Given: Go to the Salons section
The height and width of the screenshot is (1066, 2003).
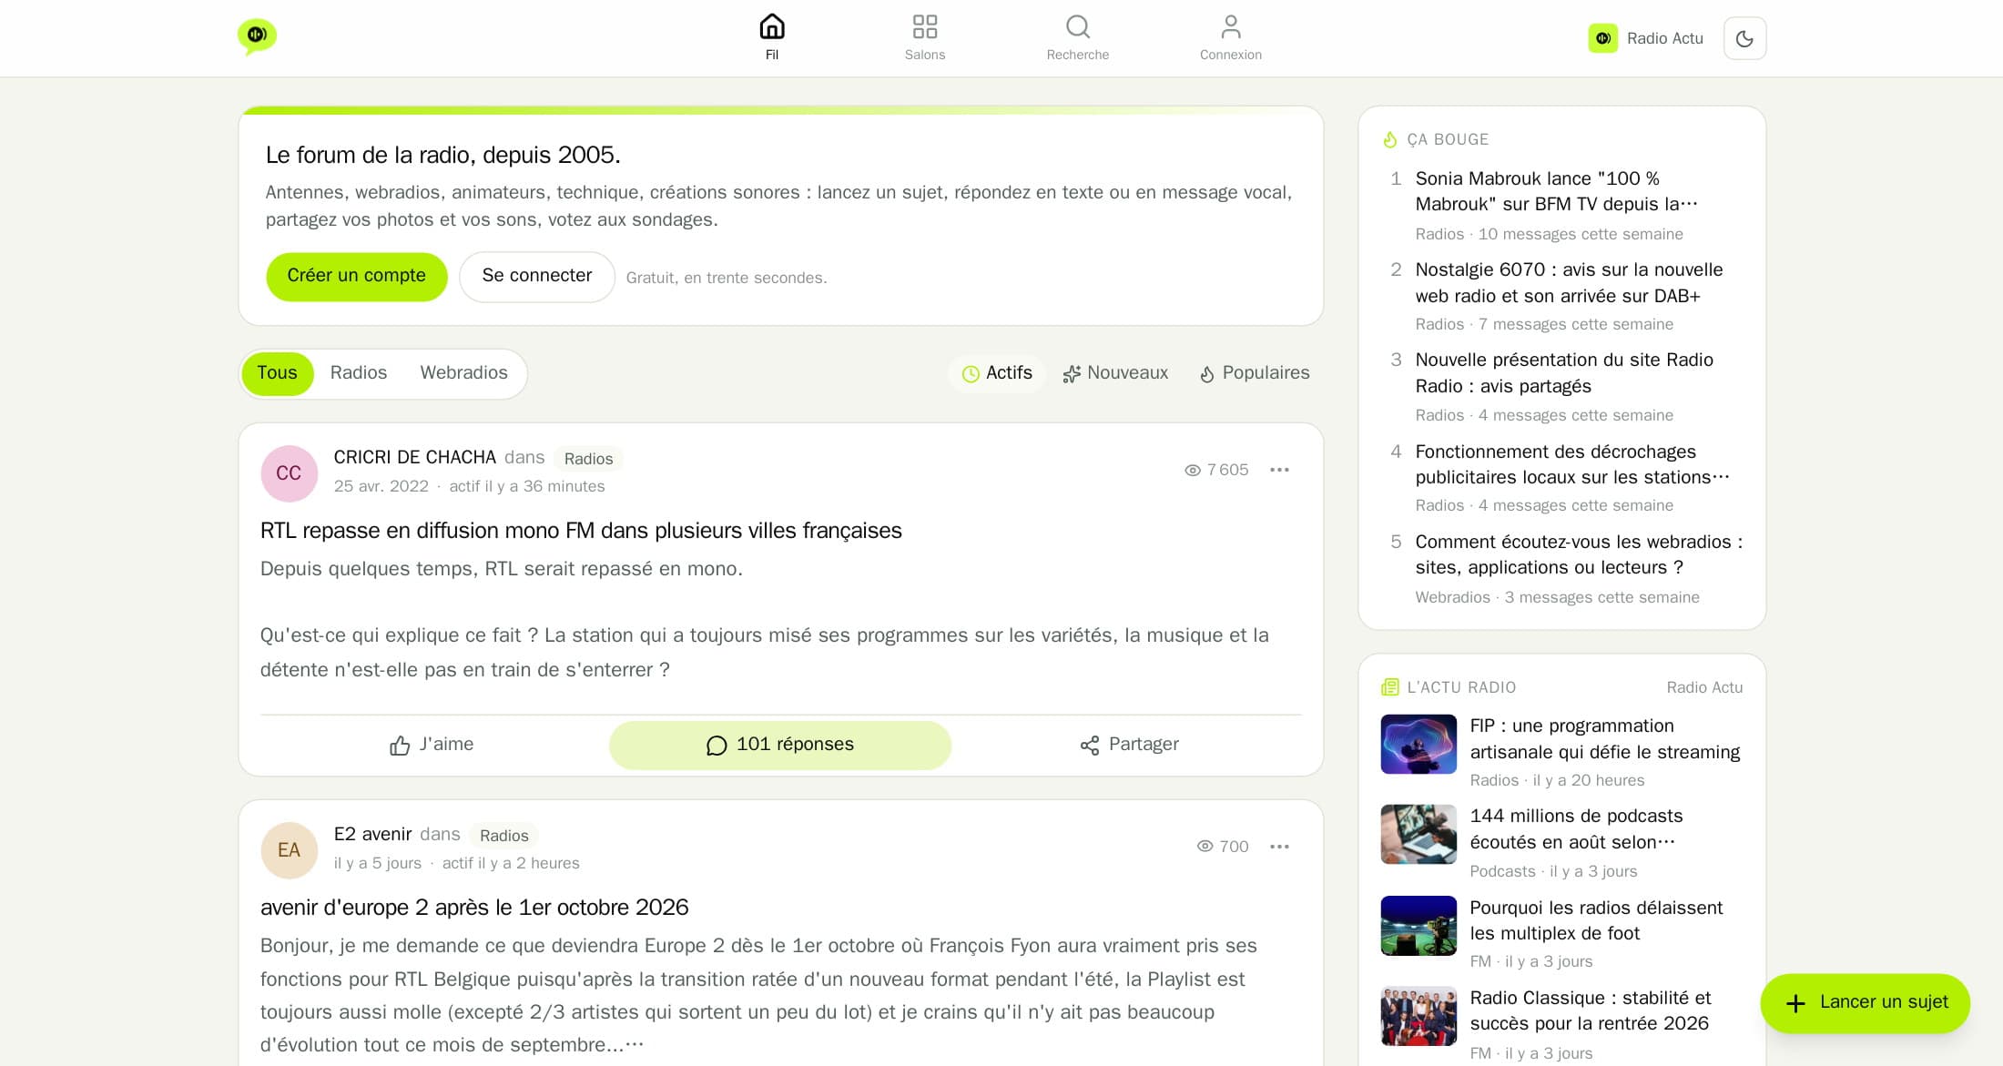Looking at the screenshot, I should click(925, 38).
